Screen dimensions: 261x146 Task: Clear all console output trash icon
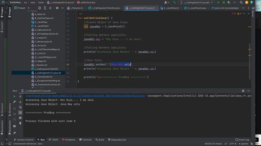20,123
